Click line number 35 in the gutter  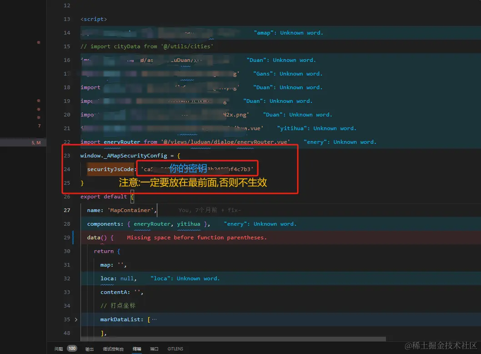coord(67,319)
